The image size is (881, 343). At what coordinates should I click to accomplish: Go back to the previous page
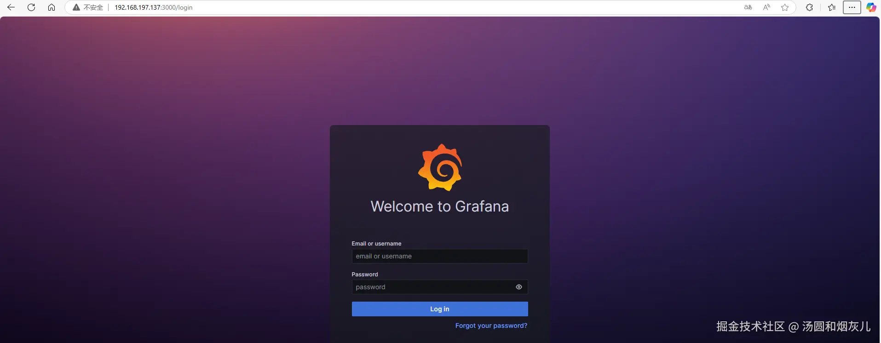[11, 7]
